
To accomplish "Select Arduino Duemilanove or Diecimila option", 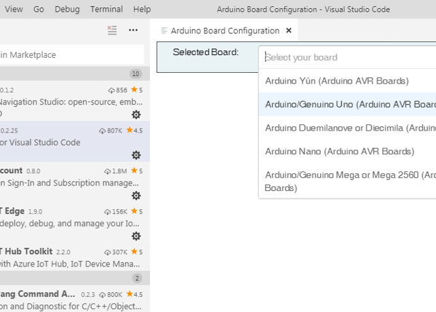I will pos(347,128).
